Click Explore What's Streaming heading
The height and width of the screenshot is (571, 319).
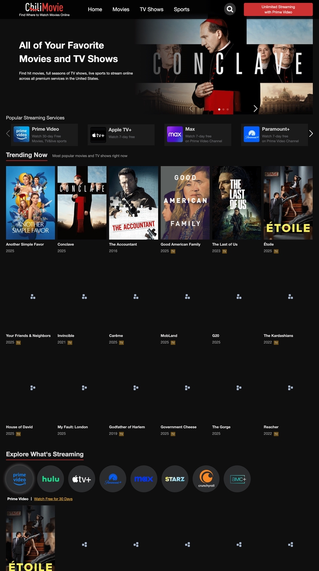tap(45, 454)
